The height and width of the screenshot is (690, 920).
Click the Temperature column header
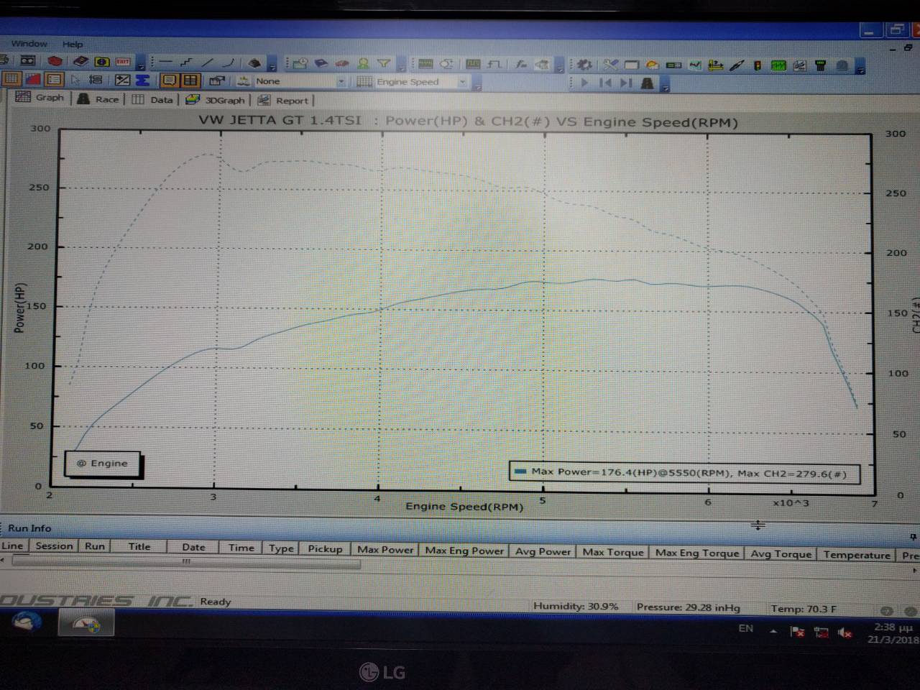pos(857,555)
